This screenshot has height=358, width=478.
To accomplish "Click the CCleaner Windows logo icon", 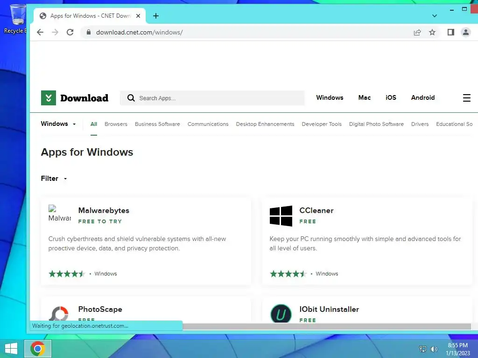I will tap(281, 216).
